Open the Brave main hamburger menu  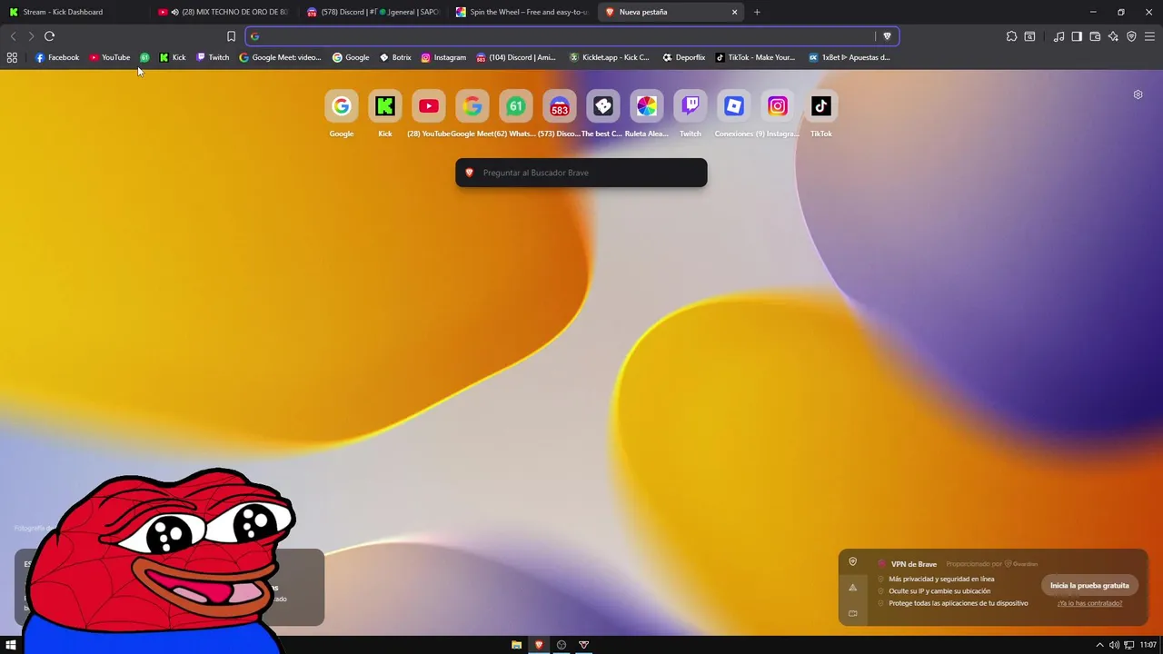coord(1149,36)
